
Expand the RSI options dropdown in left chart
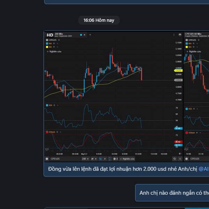[x=57, y=105]
